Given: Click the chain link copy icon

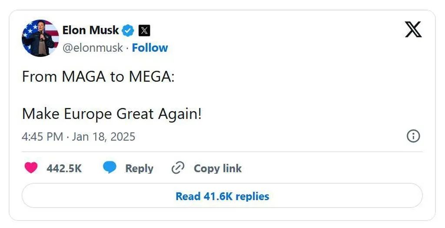Looking at the screenshot, I should click(x=178, y=168).
